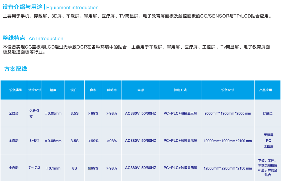Select the 设备尺寸 column header
The height and width of the screenshot is (183, 284).
(228, 90)
